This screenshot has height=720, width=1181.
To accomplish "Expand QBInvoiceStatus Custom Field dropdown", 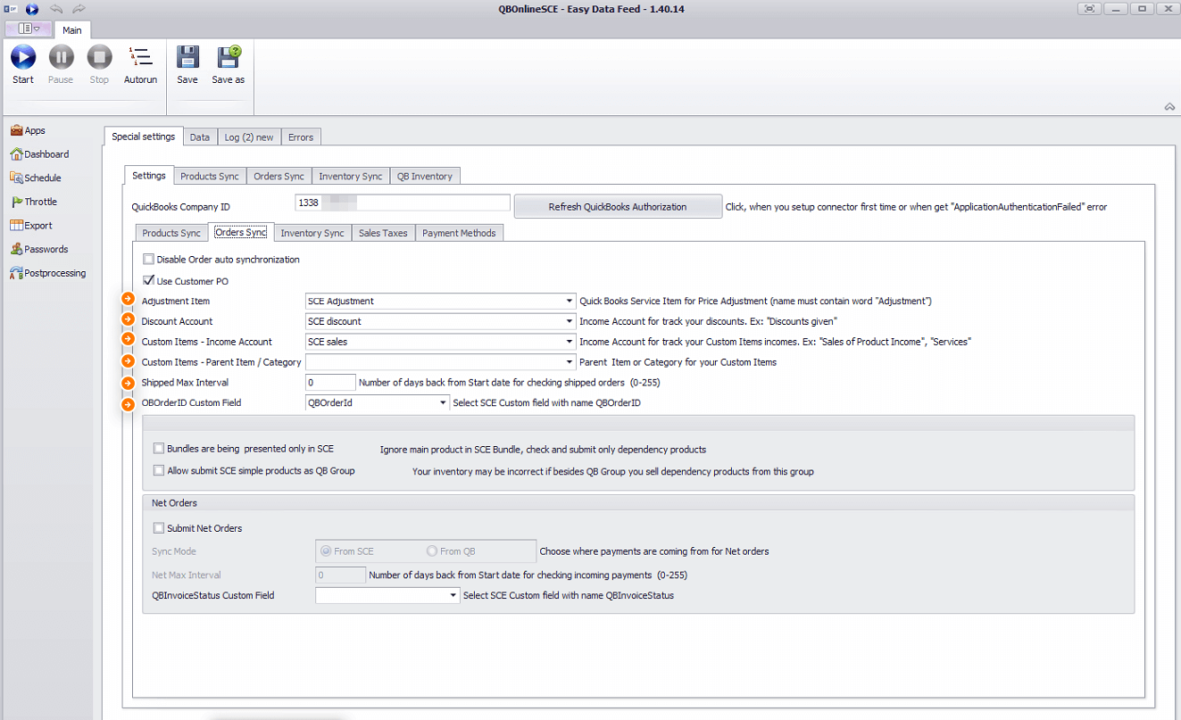I will (x=453, y=595).
